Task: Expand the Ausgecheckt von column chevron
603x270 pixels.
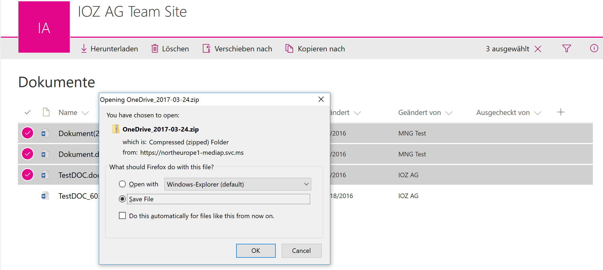Action: [538, 113]
